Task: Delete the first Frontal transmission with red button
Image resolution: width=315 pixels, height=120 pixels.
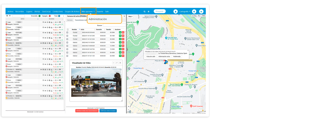Action: coord(123,32)
